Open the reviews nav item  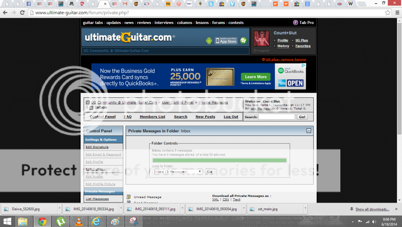pos(144,22)
